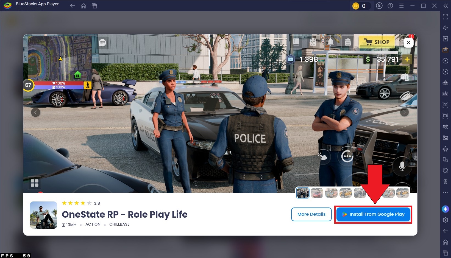Select the third screenshot thumbnail in strip
The height and width of the screenshot is (258, 451).
(x=331, y=193)
